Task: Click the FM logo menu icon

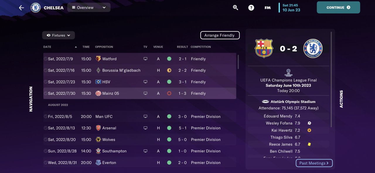Action: pos(267,8)
